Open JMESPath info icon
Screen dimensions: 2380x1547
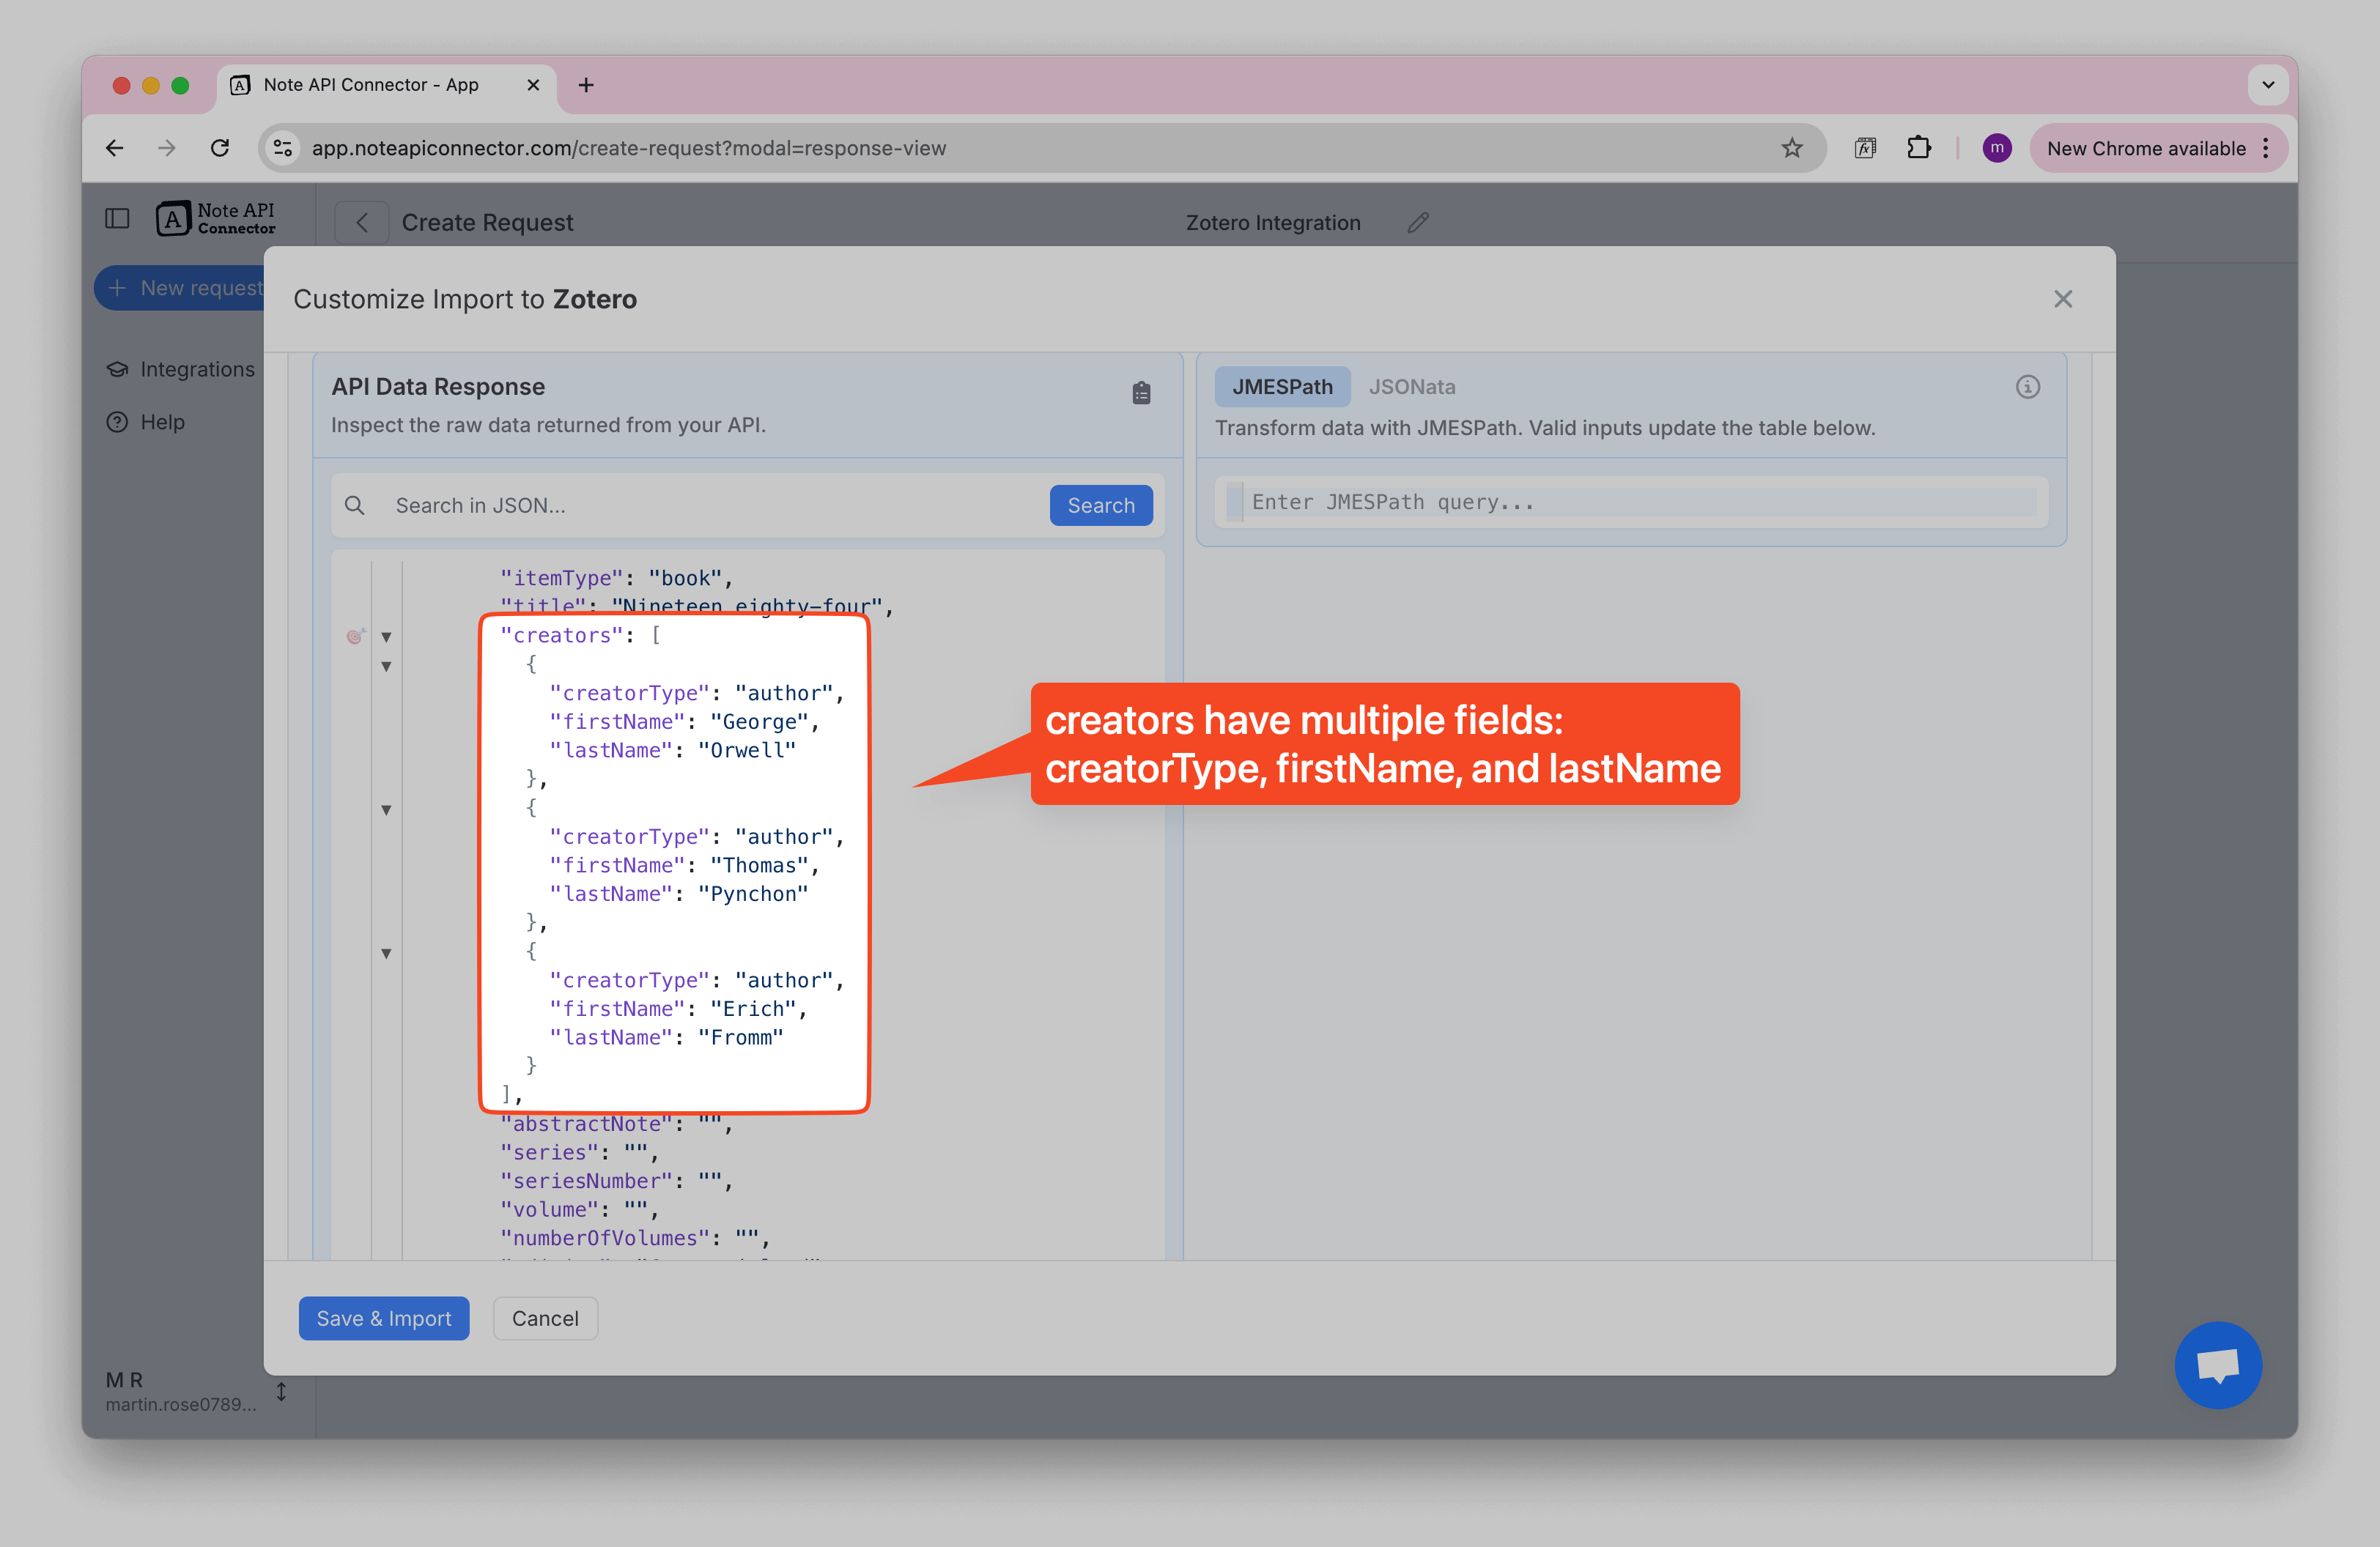click(x=2027, y=387)
